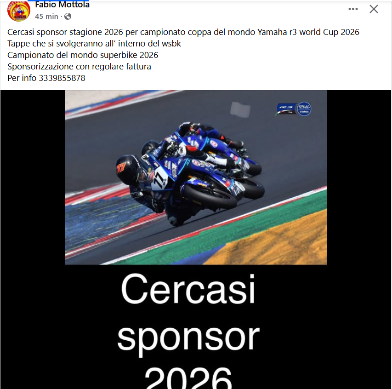Click the 'Campionato del mondo superbike 2026' text

point(83,55)
